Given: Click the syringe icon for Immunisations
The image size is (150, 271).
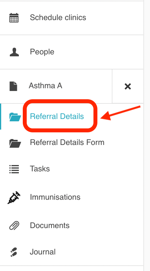Looking at the screenshot, I should 14,197.
